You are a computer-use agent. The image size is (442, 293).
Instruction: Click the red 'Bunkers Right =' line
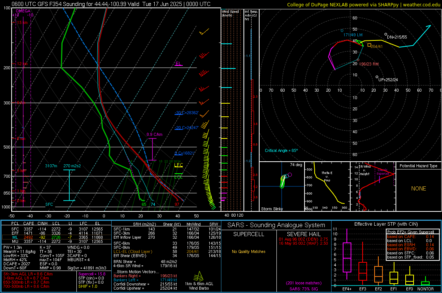145,276
